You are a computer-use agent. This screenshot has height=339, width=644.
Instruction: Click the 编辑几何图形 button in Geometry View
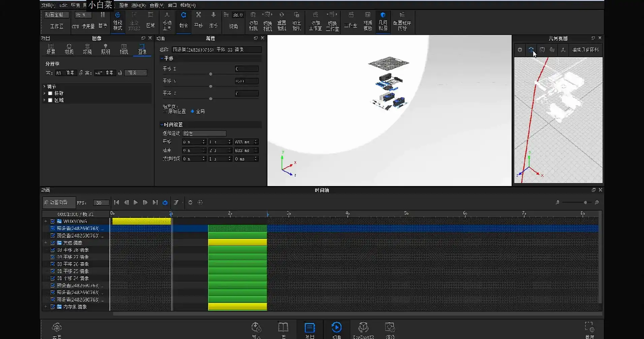pyautogui.click(x=585, y=50)
